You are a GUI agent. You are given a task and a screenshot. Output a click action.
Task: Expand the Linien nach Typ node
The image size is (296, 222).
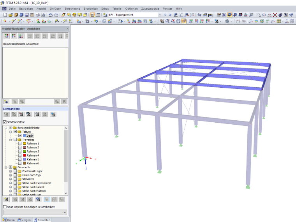point(11,175)
